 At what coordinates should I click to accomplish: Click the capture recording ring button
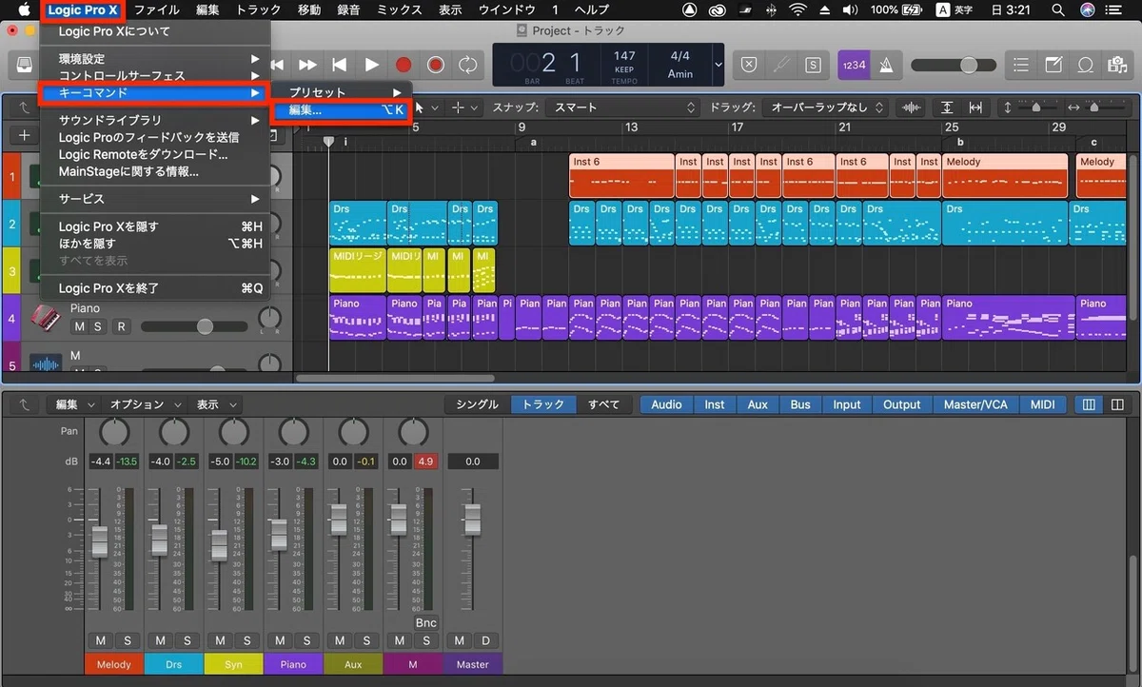(x=436, y=65)
